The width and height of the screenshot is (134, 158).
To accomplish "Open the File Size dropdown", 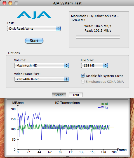I will click(x=95, y=65).
